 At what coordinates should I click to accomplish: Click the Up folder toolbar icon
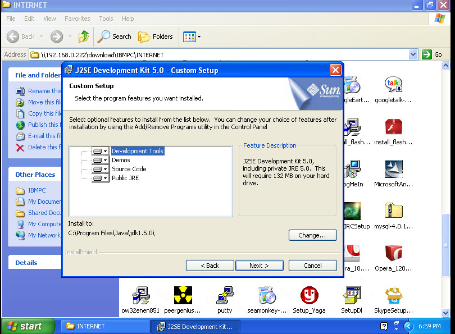point(83,36)
